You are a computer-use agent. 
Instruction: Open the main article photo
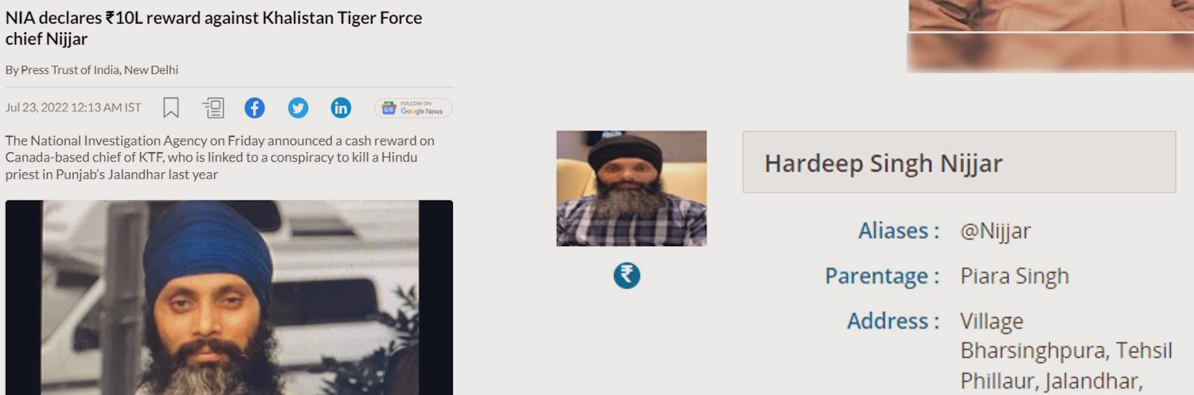(229, 297)
